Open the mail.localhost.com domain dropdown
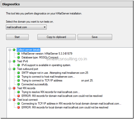The width and height of the screenshot is (134, 119). (x=26, y=27)
